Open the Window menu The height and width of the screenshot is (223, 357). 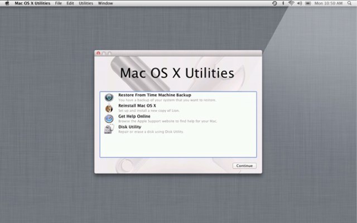pos(105,3)
